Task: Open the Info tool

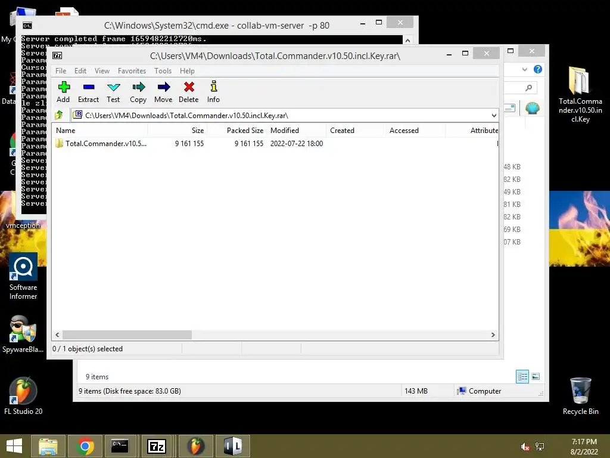Action: [213, 92]
